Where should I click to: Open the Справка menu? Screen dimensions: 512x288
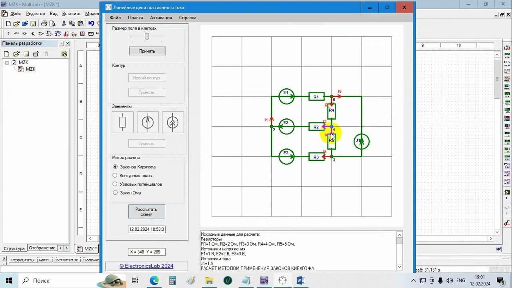(x=188, y=18)
